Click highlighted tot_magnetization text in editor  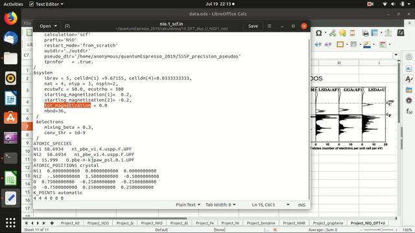coord(67,105)
